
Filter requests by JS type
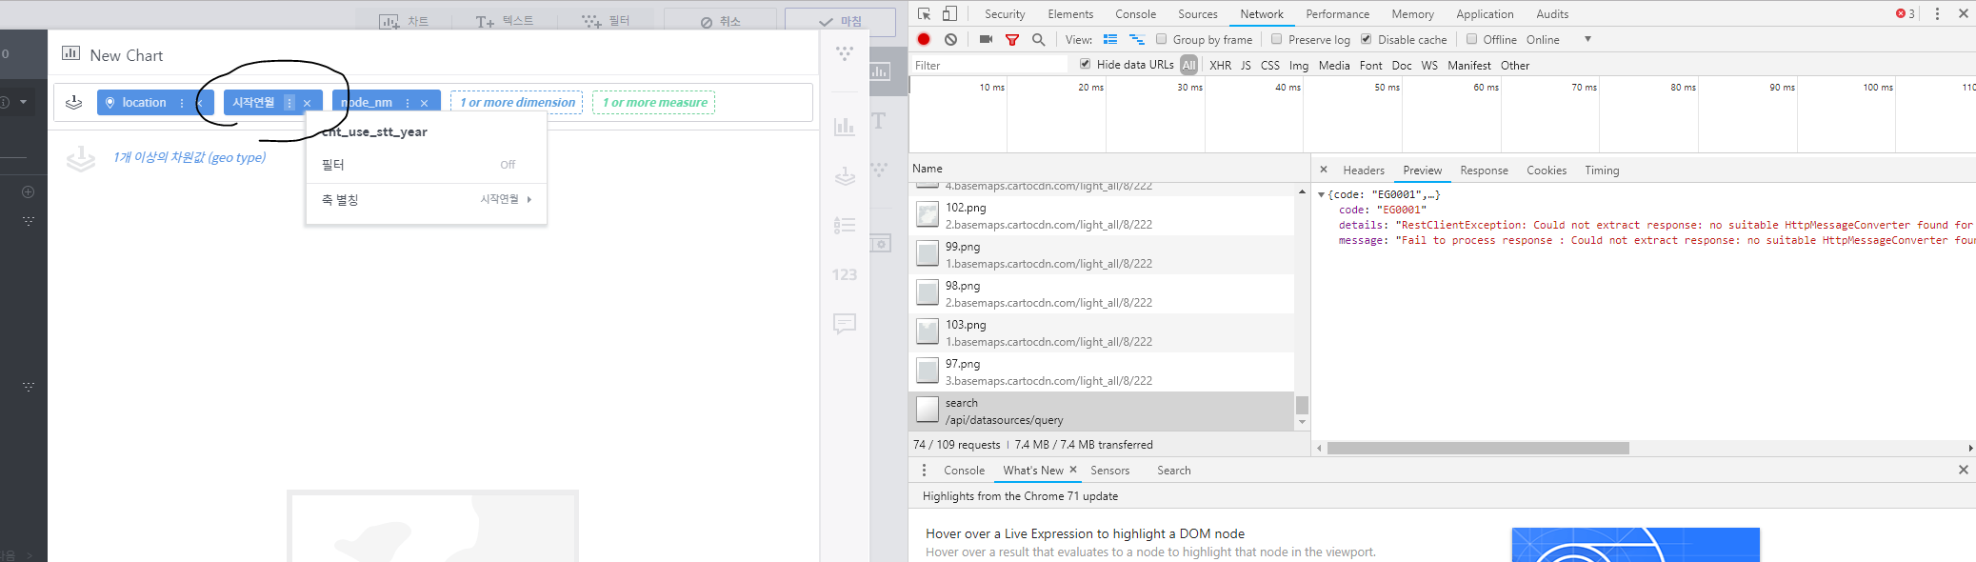click(1246, 65)
